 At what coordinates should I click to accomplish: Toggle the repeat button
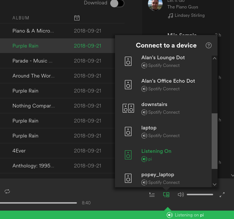(7, 191)
